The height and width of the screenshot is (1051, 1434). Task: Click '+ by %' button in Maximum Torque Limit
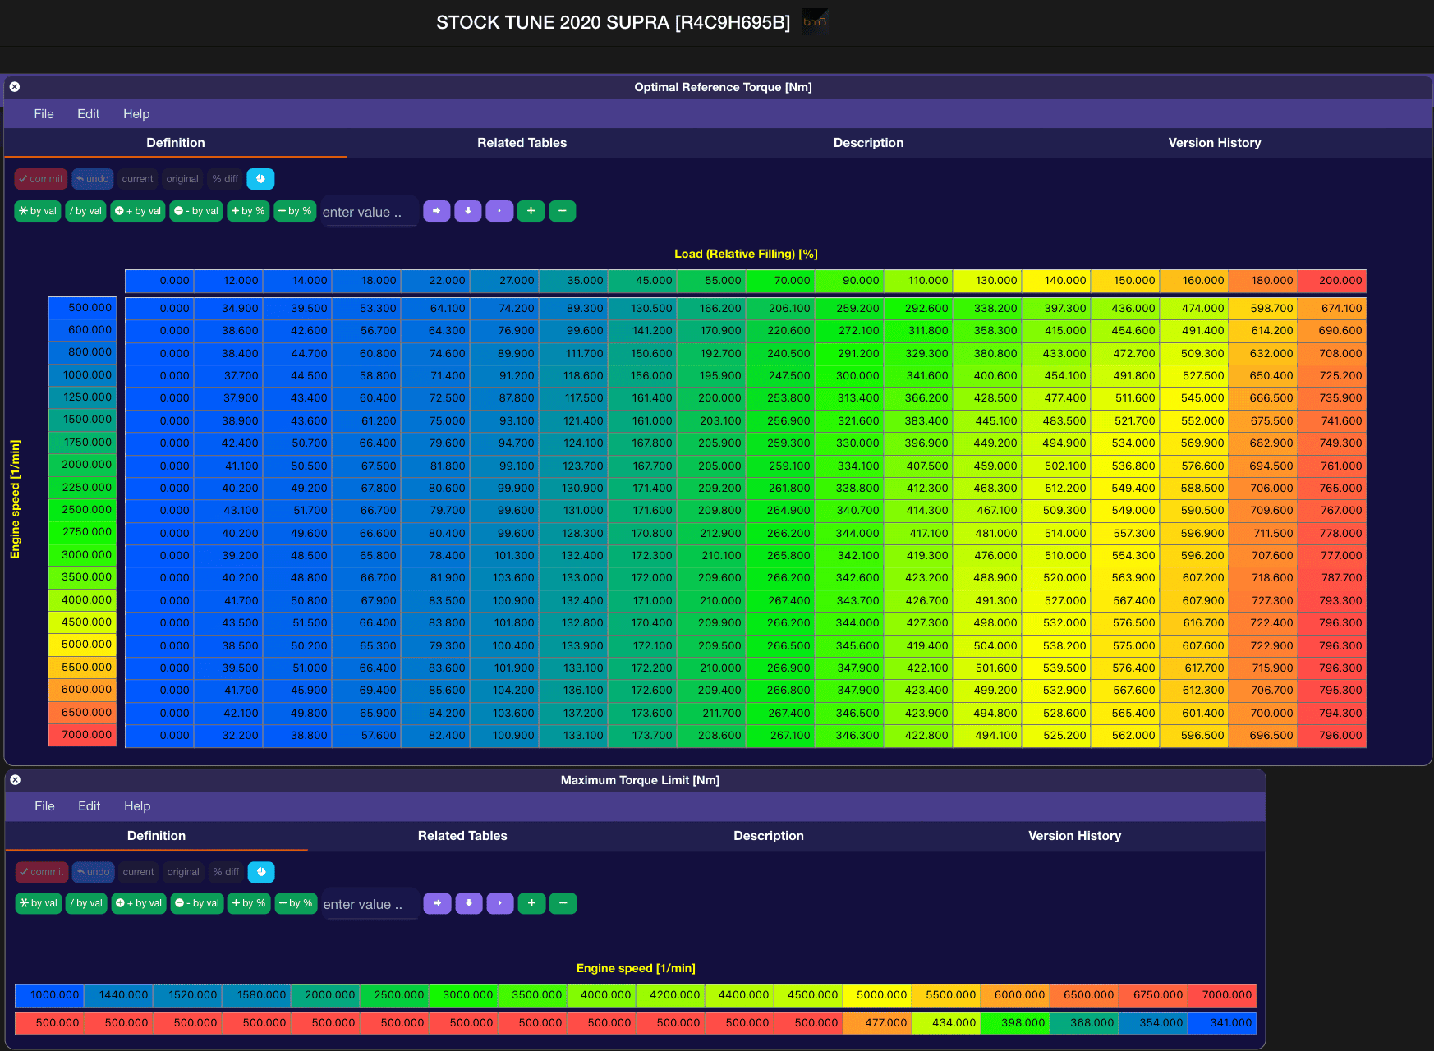coord(249,903)
